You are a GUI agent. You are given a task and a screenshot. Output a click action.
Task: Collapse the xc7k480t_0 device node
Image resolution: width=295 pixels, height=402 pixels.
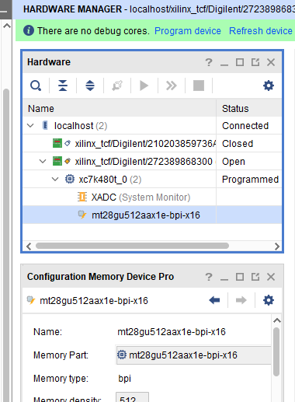coord(55,180)
